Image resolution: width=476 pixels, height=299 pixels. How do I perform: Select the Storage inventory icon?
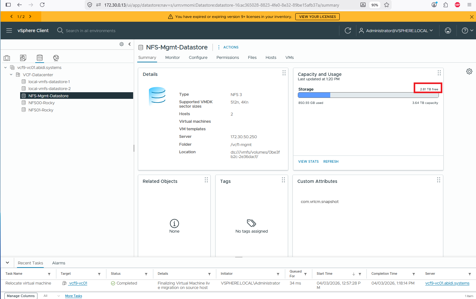point(40,58)
